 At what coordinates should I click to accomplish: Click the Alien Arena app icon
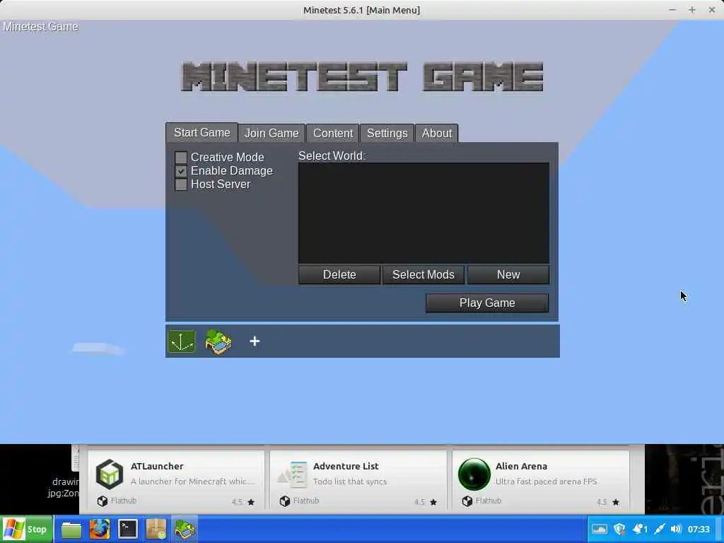(x=474, y=474)
